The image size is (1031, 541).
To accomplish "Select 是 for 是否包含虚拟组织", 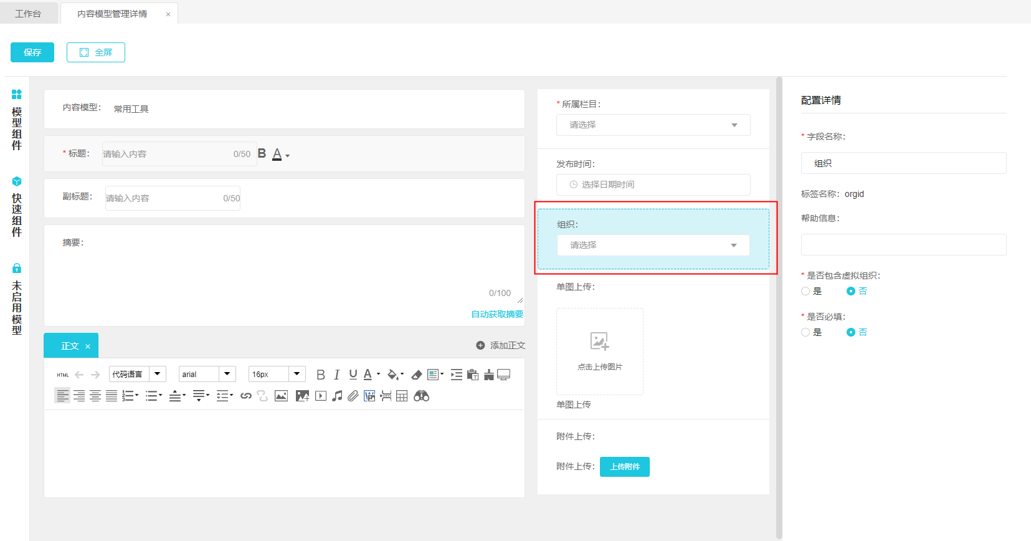I will coord(805,291).
